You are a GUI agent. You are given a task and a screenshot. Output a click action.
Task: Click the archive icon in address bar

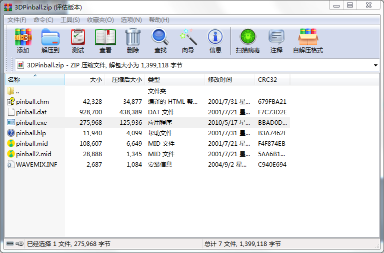coord(21,65)
